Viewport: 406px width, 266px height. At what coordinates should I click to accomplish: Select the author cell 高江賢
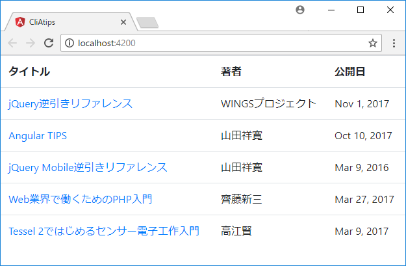236,232
